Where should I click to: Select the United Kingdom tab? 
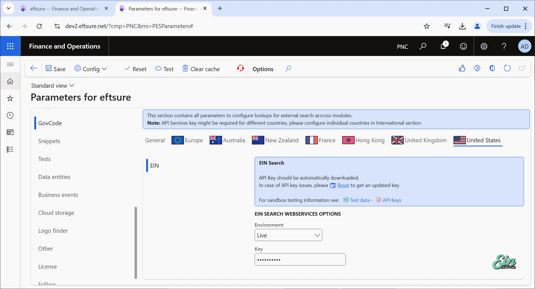[419, 140]
